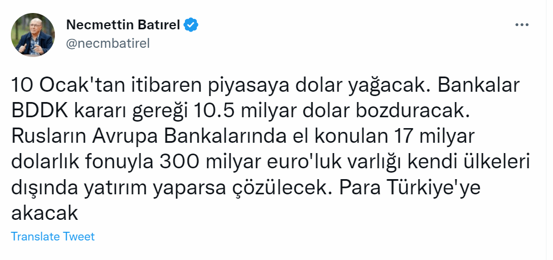The width and height of the screenshot is (553, 260).
Task: Click the last word "akacak"
Action: (45, 213)
